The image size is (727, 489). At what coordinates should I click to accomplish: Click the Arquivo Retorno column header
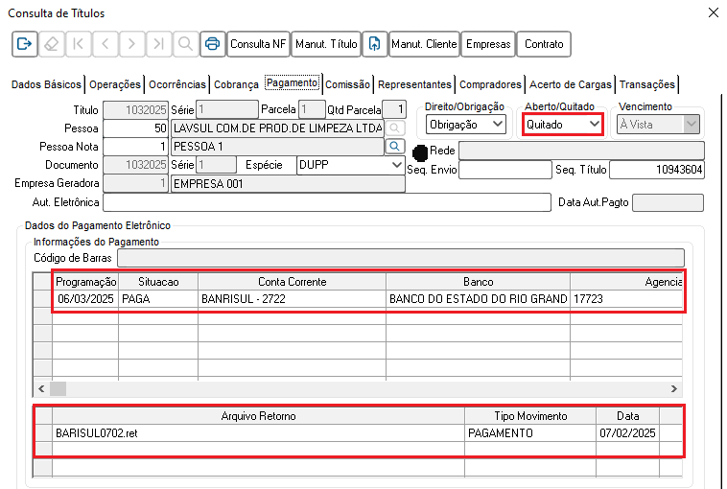[x=258, y=416]
